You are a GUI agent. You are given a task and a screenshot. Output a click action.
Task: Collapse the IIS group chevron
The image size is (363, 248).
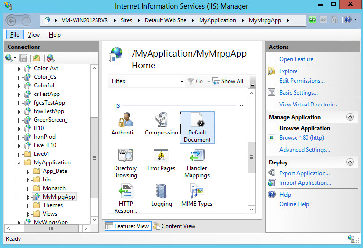coord(241,106)
